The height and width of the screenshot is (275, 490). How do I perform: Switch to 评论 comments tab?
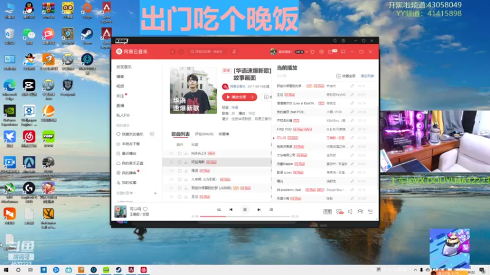(204, 134)
